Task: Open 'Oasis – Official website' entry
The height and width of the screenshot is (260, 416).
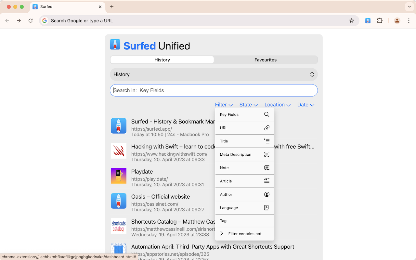Action: [x=161, y=197]
